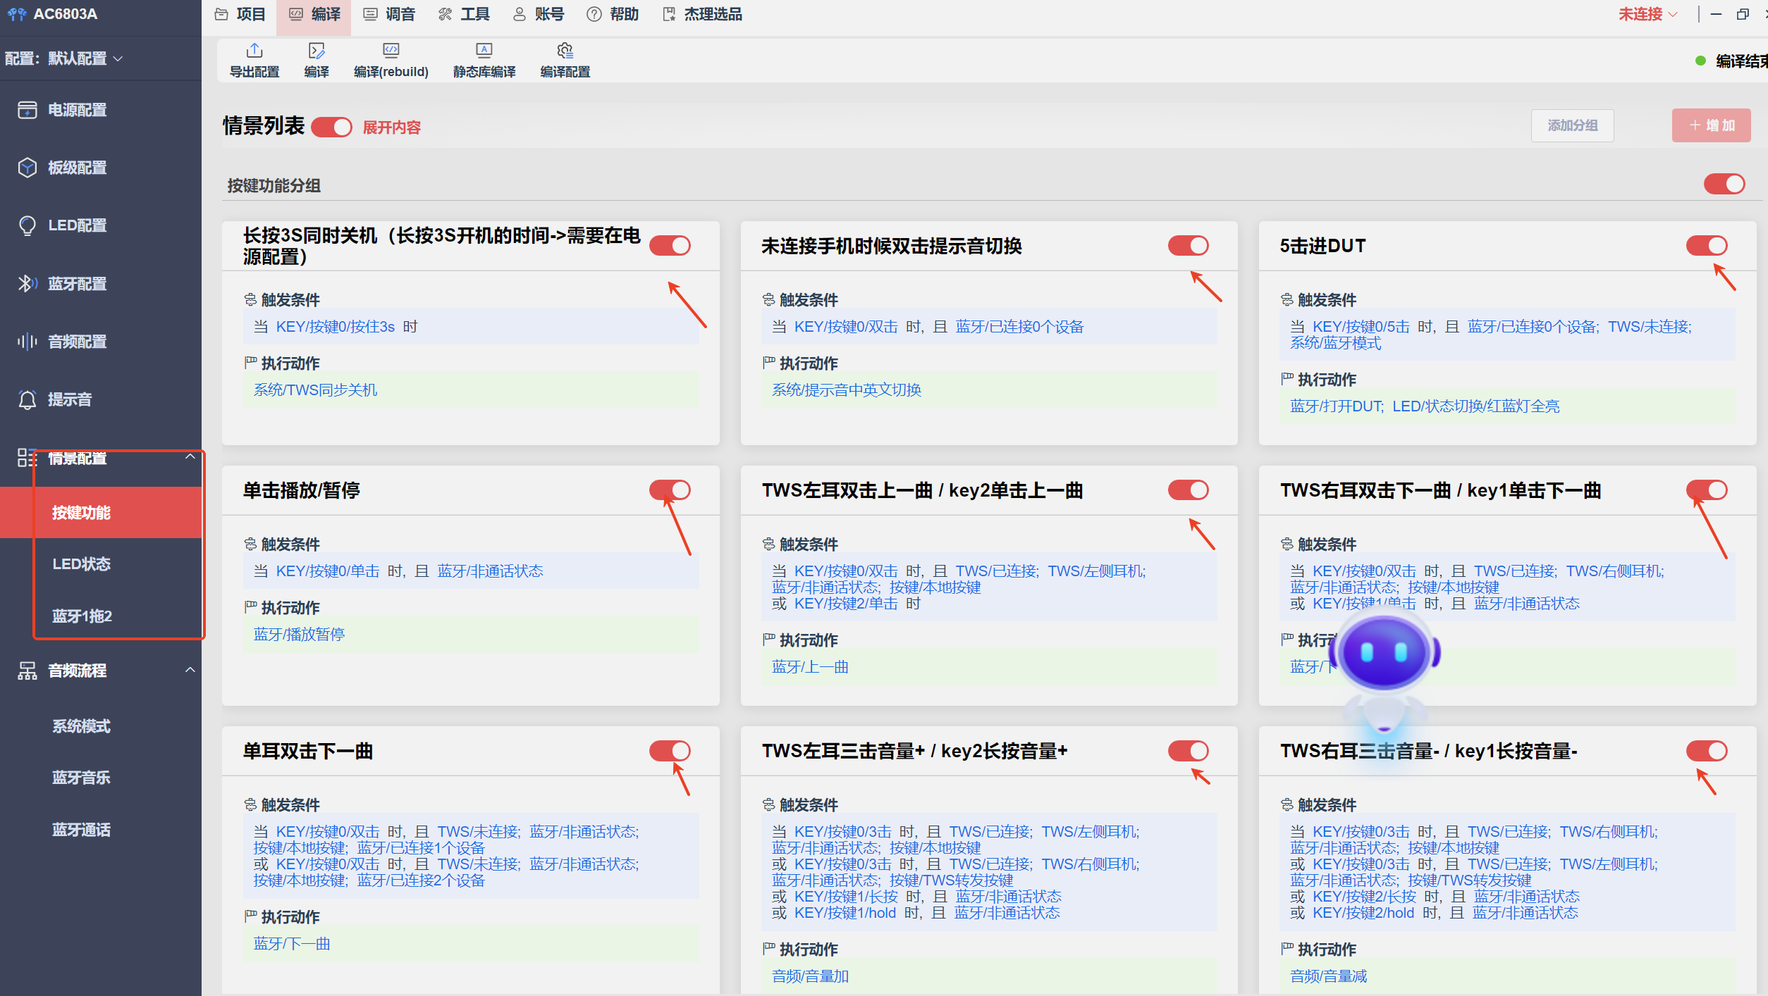Image resolution: width=1768 pixels, height=996 pixels.
Task: Click the AC6803A earbuds logo icon
Action: point(16,14)
